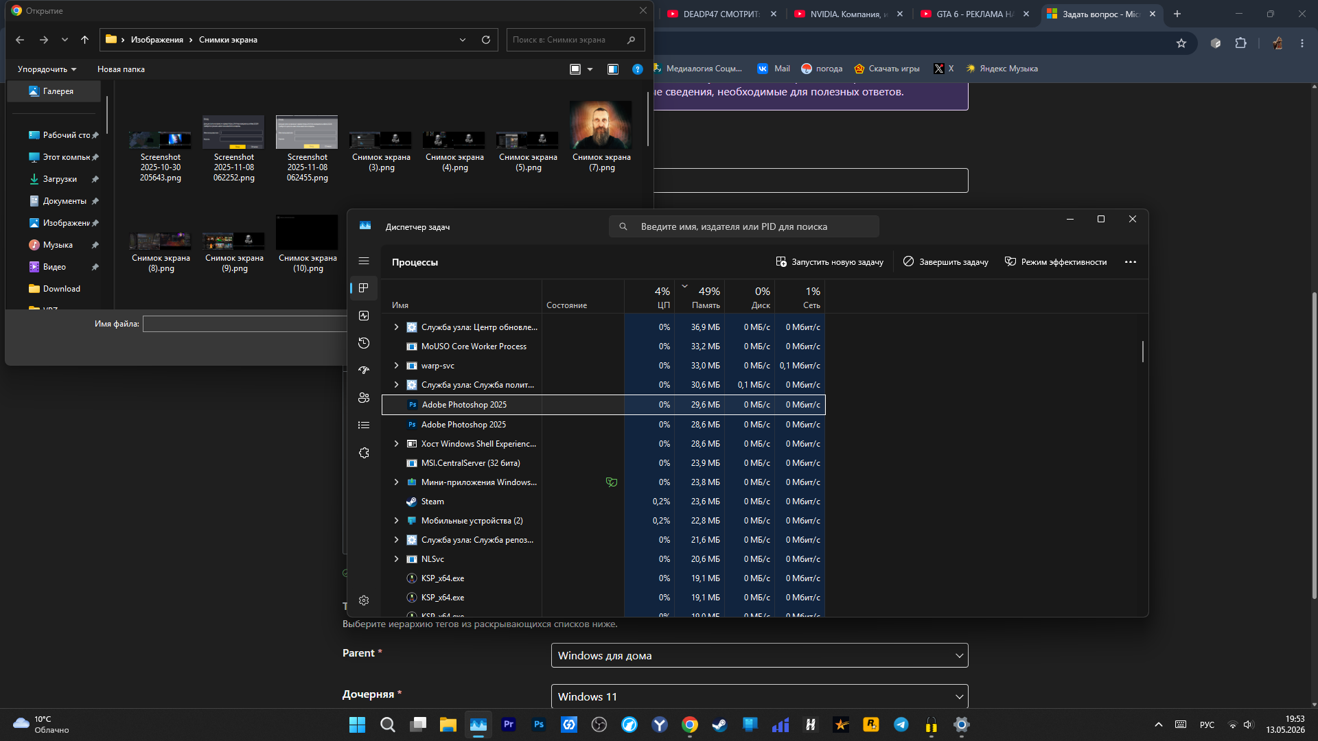1318x741 pixels.
Task: Open the Parent dropdown Windows для дома
Action: 759,655
